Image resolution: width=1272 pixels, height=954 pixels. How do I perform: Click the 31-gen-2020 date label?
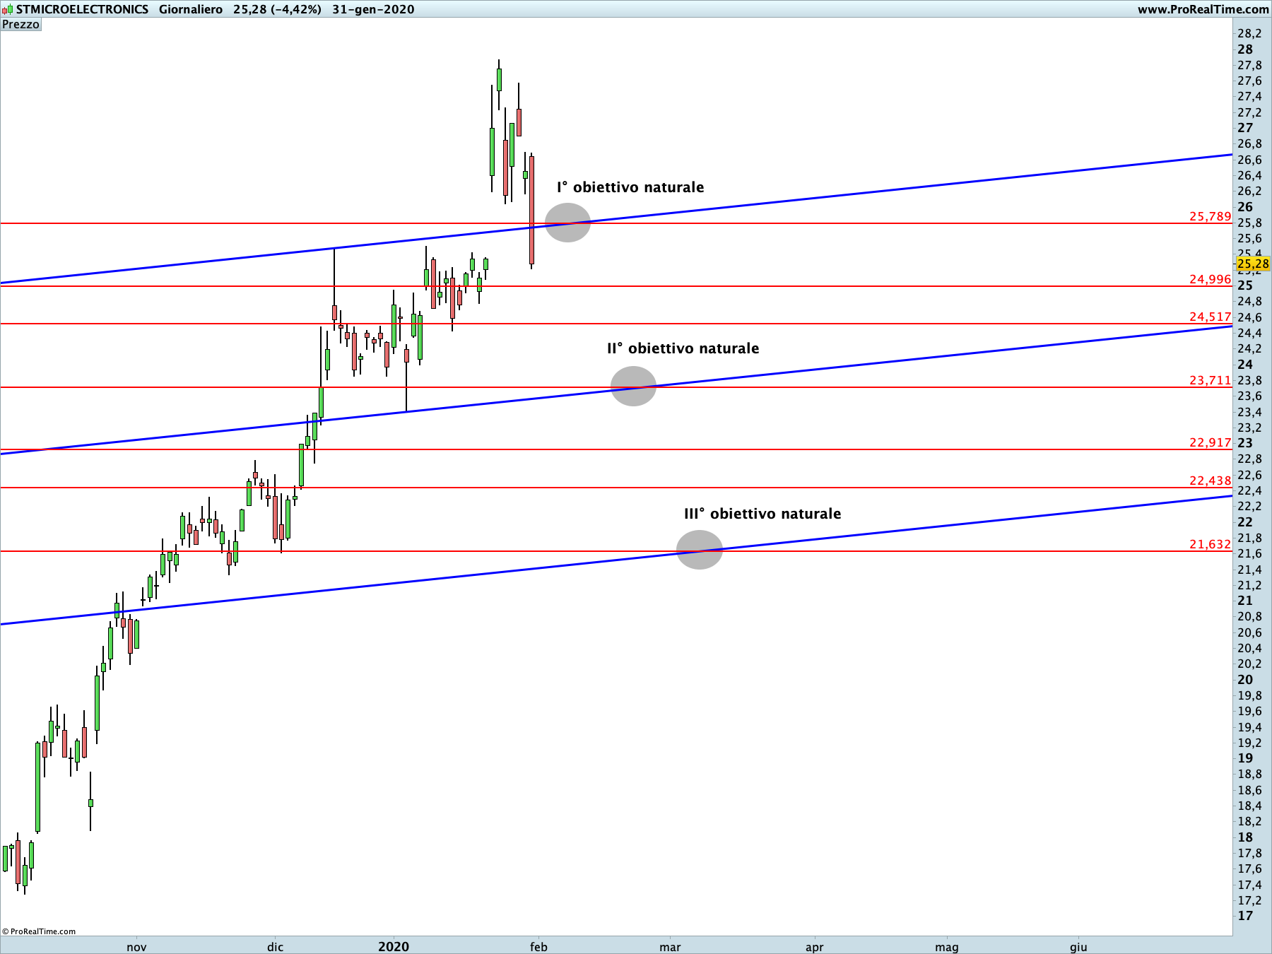pos(373,9)
